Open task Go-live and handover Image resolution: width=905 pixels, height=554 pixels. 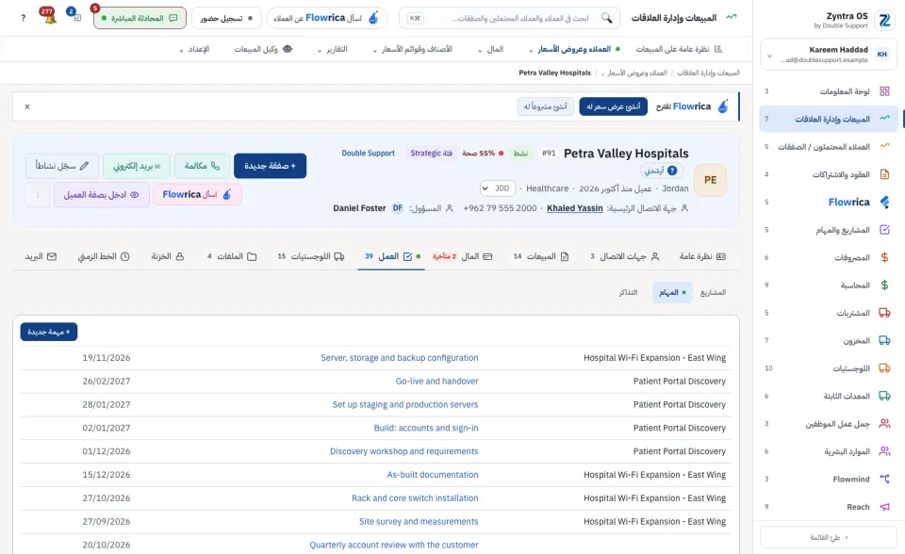tap(436, 382)
